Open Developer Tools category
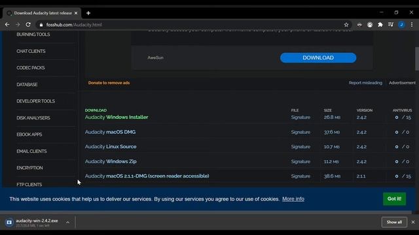Screen dimensions: 419x235 (35, 101)
